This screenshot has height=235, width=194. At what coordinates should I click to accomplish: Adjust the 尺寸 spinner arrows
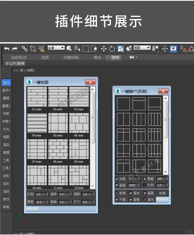(94, 202)
